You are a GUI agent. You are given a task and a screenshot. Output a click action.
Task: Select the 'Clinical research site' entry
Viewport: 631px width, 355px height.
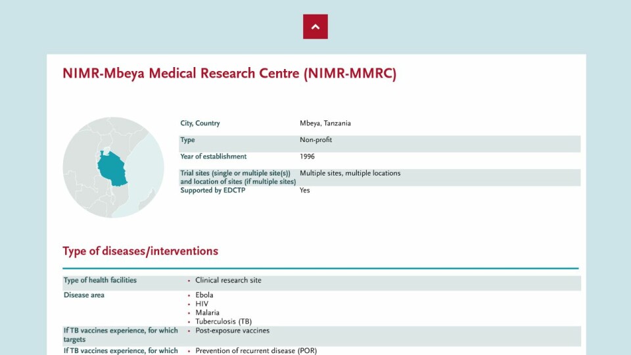pos(228,280)
